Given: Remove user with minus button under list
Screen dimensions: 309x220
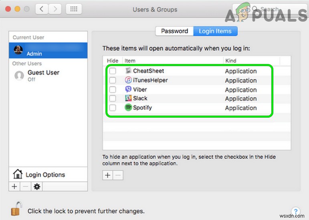Looking at the screenshot, I should point(25,186).
